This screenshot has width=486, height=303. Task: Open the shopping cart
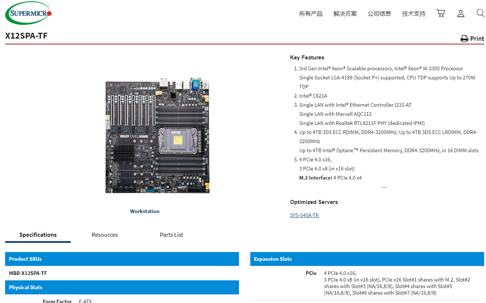(441, 13)
